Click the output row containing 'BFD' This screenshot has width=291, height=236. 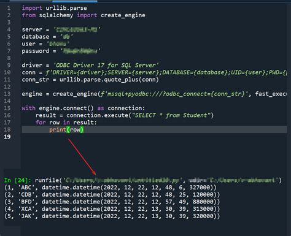pyautogui.click(x=112, y=202)
